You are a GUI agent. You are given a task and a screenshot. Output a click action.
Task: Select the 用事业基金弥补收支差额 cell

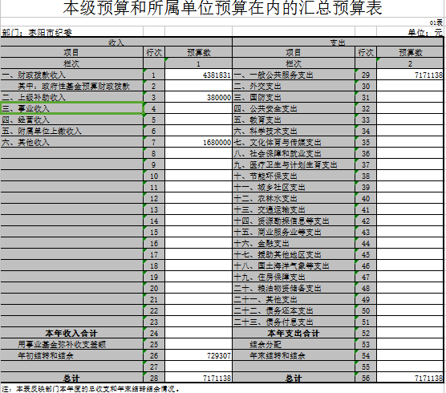71,344
